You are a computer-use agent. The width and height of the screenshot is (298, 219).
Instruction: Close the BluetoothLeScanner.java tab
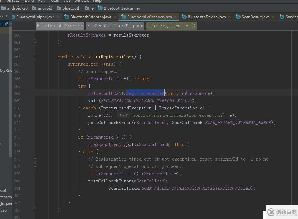tap(175, 17)
